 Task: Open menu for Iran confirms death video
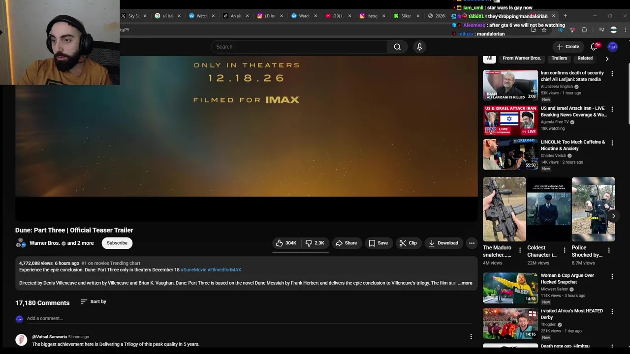(x=612, y=74)
